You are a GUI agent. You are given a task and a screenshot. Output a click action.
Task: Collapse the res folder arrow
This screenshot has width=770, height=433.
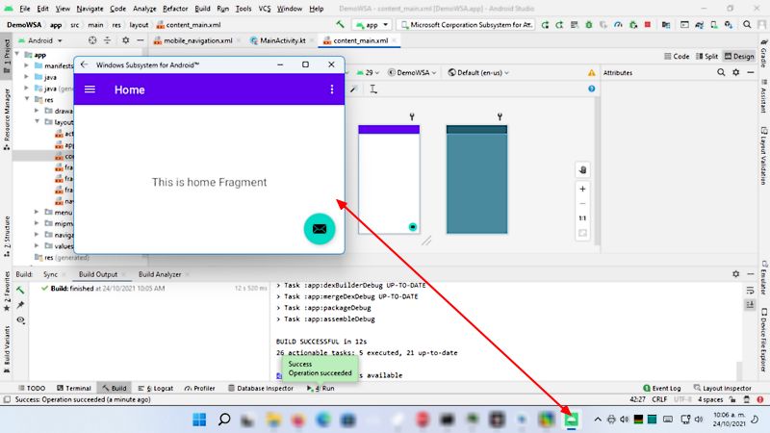[x=27, y=99]
